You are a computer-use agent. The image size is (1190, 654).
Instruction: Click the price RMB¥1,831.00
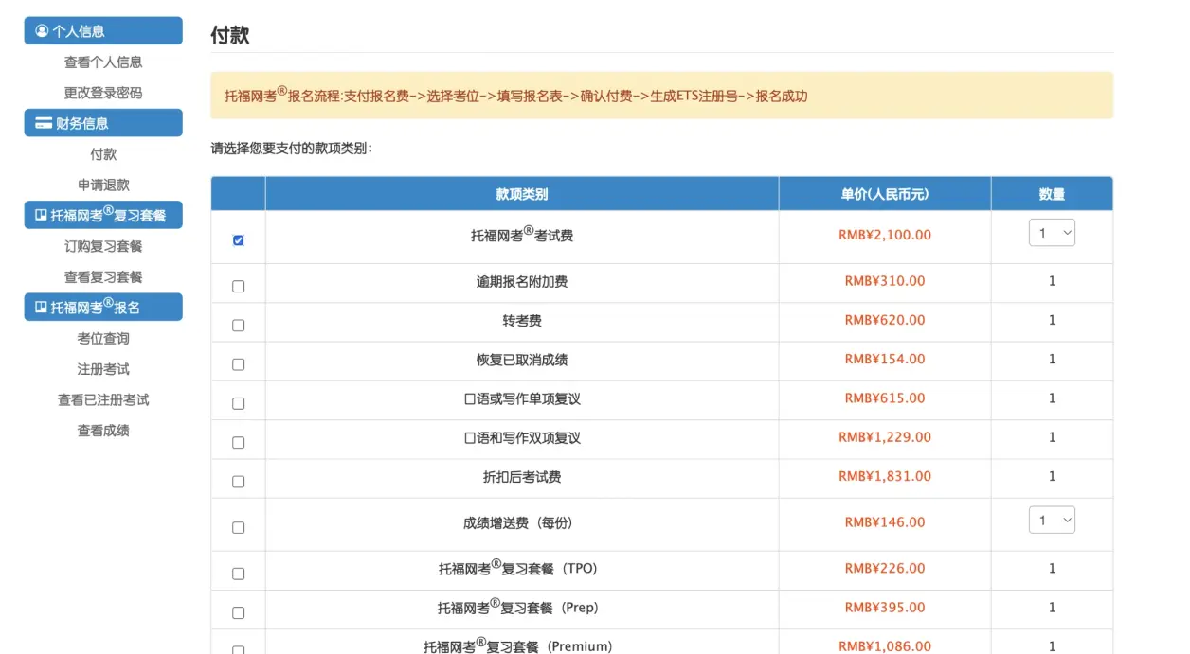click(x=885, y=476)
